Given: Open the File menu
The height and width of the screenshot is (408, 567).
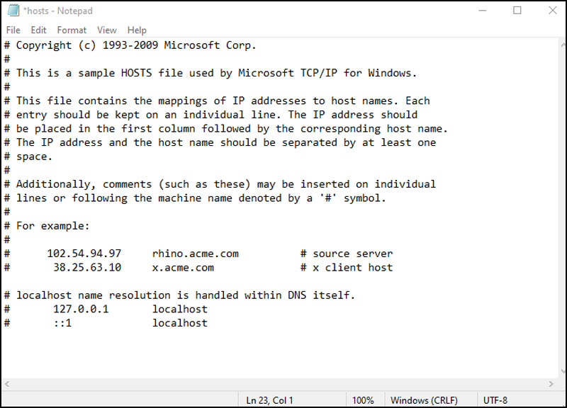Looking at the screenshot, I should [x=12, y=30].
